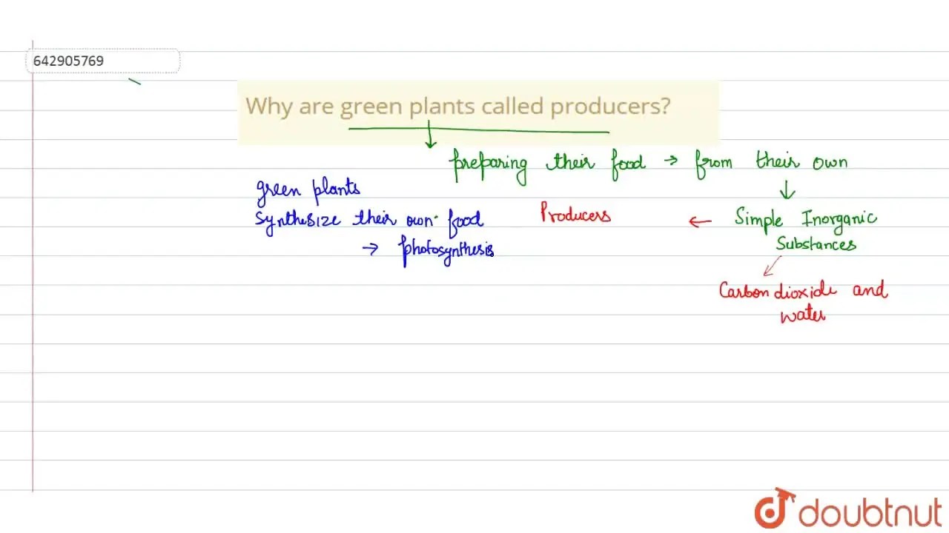The image size is (949, 533).
Task: Click the downward arrow above Simple Inorganic
Action: 786,190
